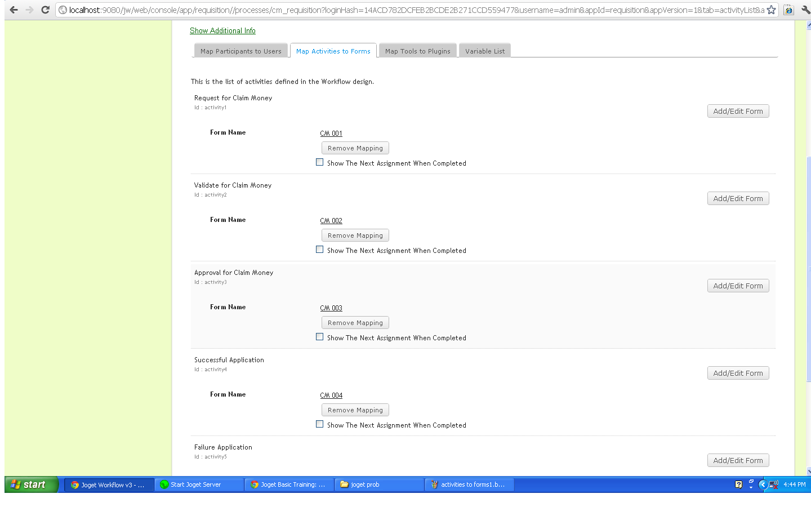Remove Mapping for form CM 002
The height and width of the screenshot is (507, 811).
pos(355,235)
